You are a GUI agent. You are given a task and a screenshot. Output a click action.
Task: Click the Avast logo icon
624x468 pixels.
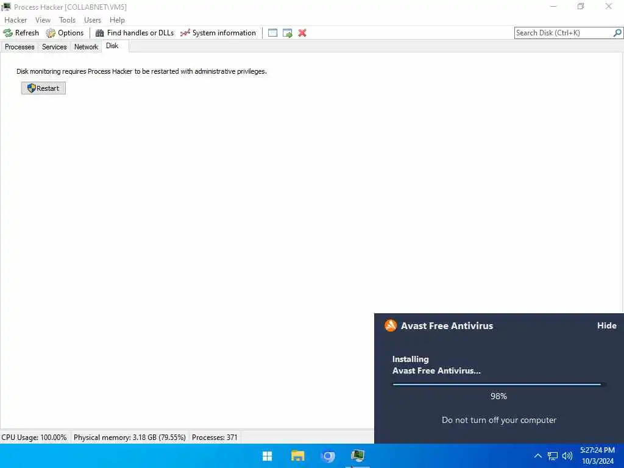coord(391,325)
